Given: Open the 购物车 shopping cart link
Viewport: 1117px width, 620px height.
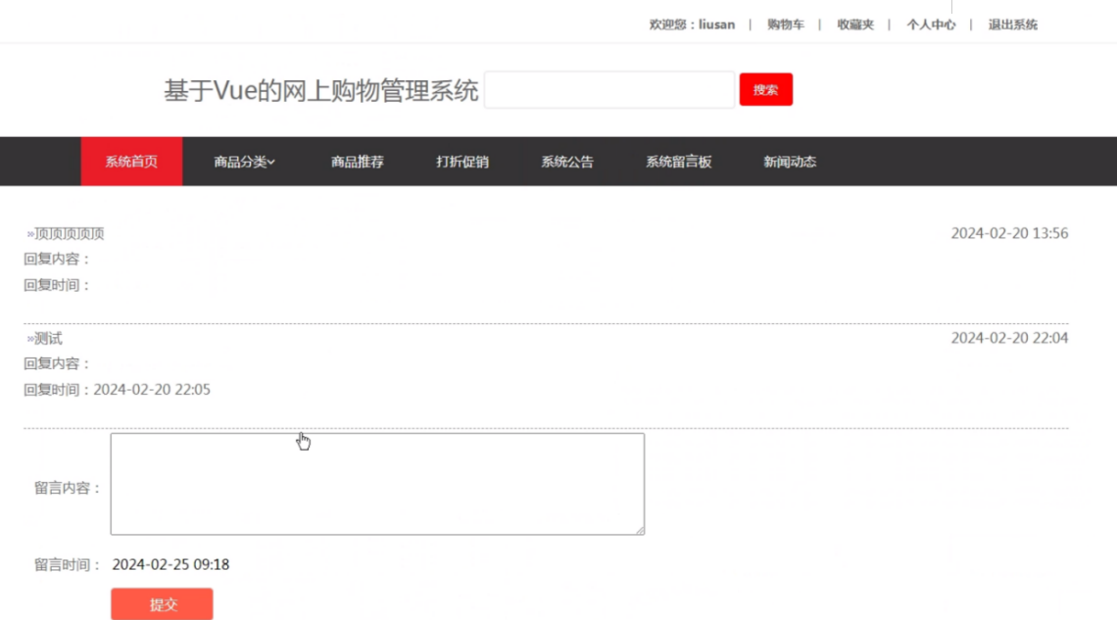Looking at the screenshot, I should click(785, 24).
